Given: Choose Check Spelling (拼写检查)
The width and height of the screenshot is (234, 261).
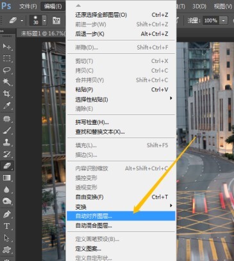Looking at the screenshot, I should [x=121, y=122].
